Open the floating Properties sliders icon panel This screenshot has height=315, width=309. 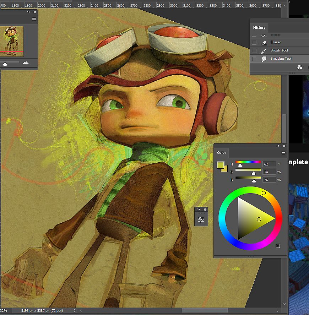point(201,220)
